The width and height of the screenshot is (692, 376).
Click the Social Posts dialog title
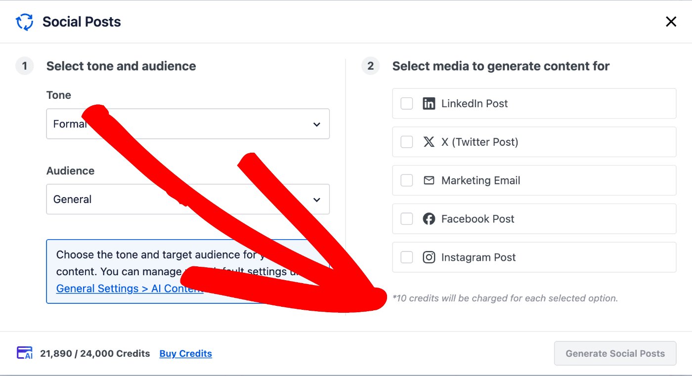coord(82,22)
